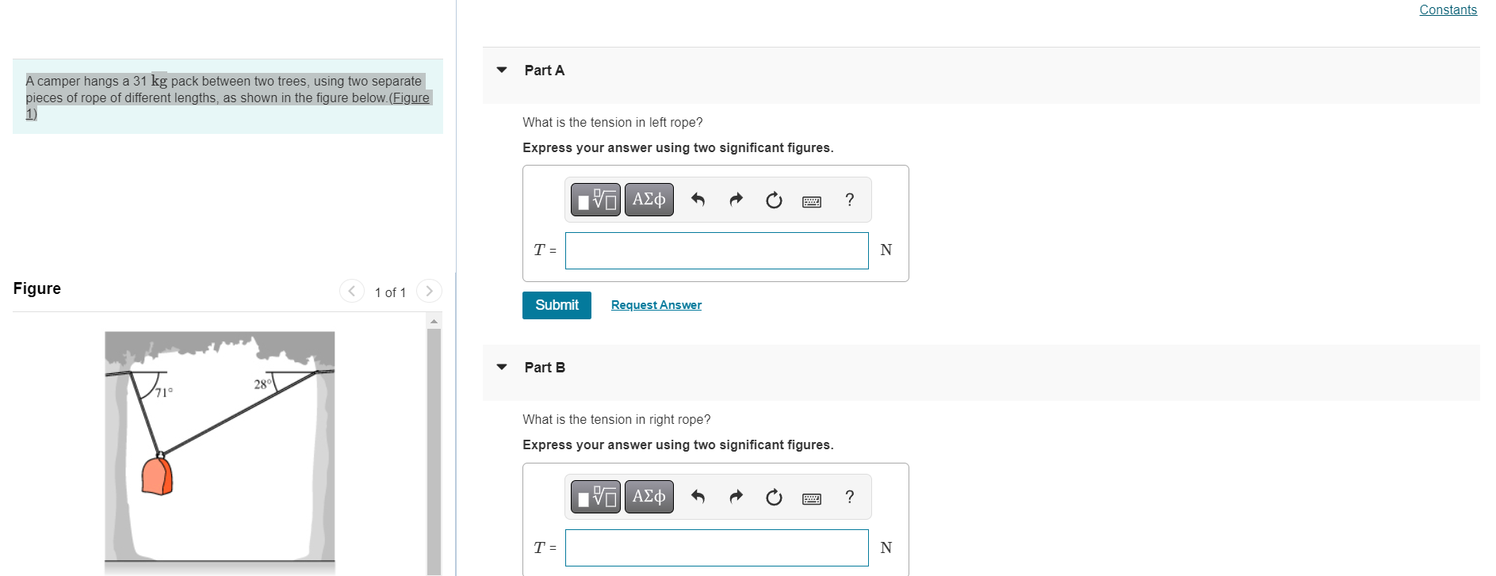Open math templates button in Part A
Image resolution: width=1496 pixels, height=576 pixels.
pos(596,200)
